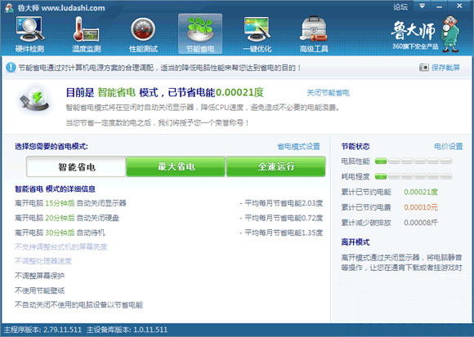This screenshot has height=337, width=474.
Task: Click the camera icon beside 保存截屏
Action: [x=424, y=67]
